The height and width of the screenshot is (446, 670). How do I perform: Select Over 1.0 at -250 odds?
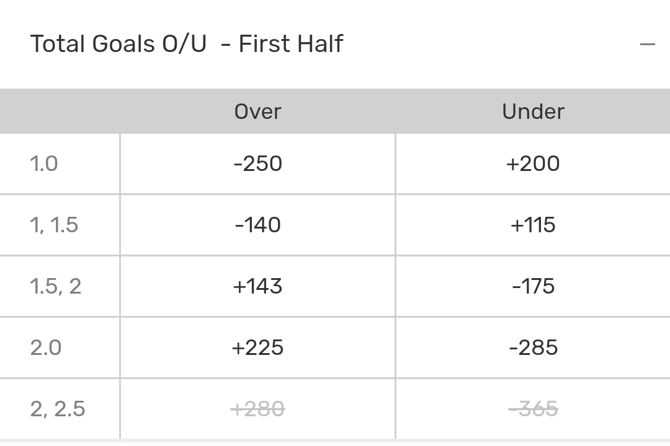[x=258, y=164]
